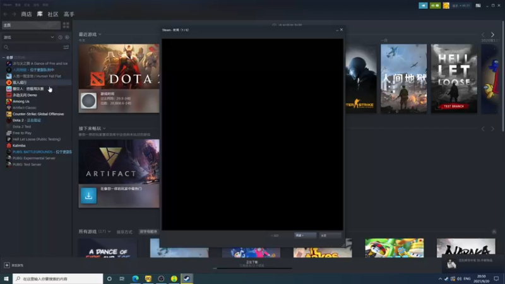This screenshot has height=284, width=505.
Task: Select Dota 2 正在验证 entry
Action: point(27,120)
